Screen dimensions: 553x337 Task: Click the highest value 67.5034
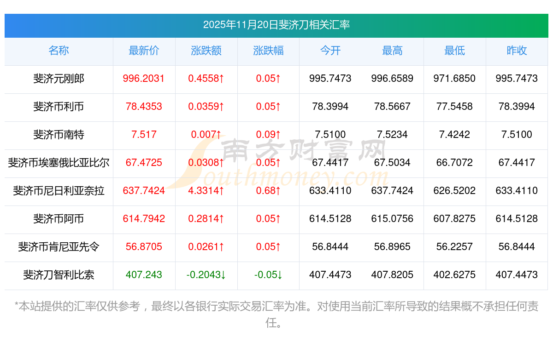[392, 163]
